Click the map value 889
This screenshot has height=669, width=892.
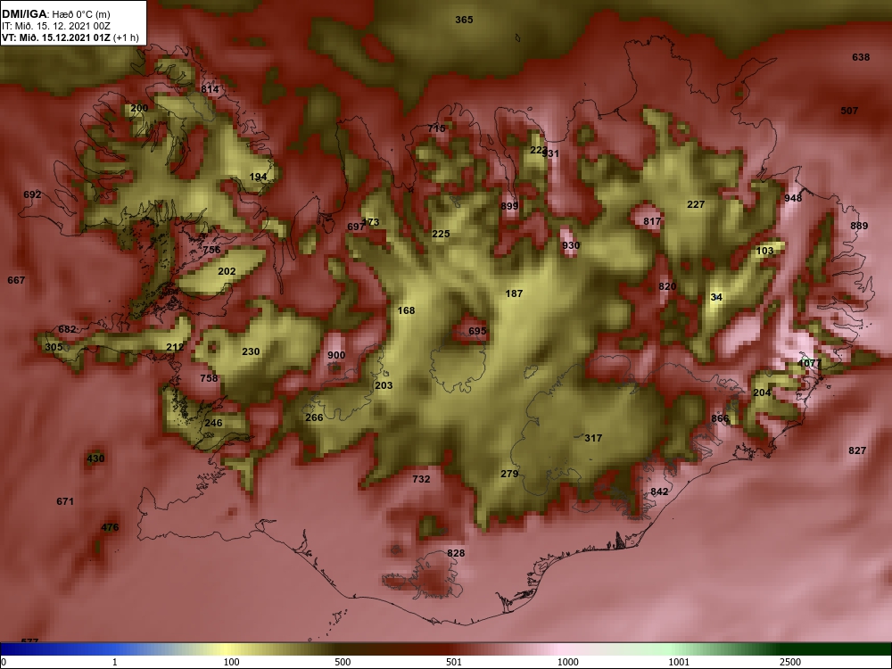coord(859,226)
